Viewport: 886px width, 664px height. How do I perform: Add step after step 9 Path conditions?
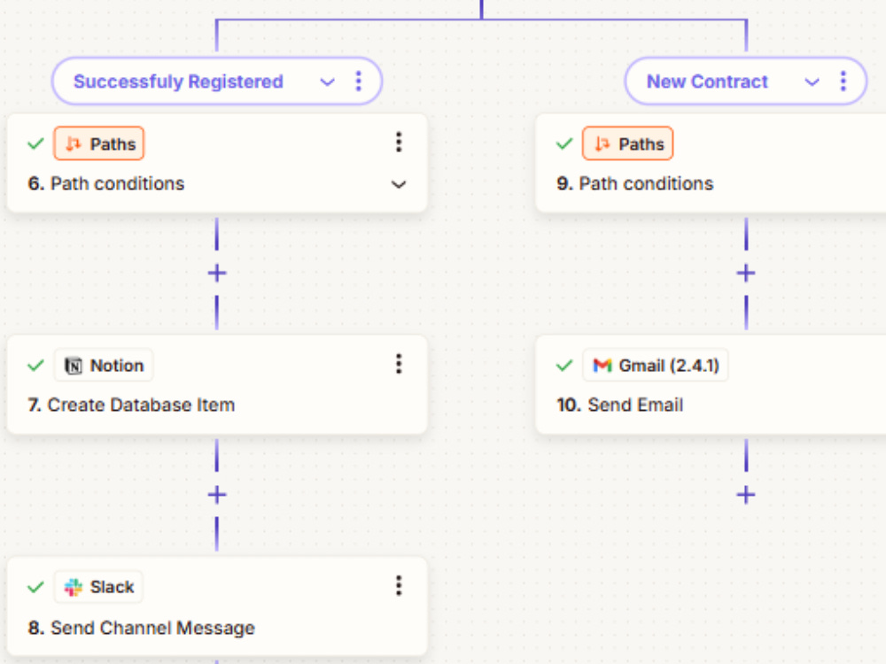pyautogui.click(x=746, y=274)
